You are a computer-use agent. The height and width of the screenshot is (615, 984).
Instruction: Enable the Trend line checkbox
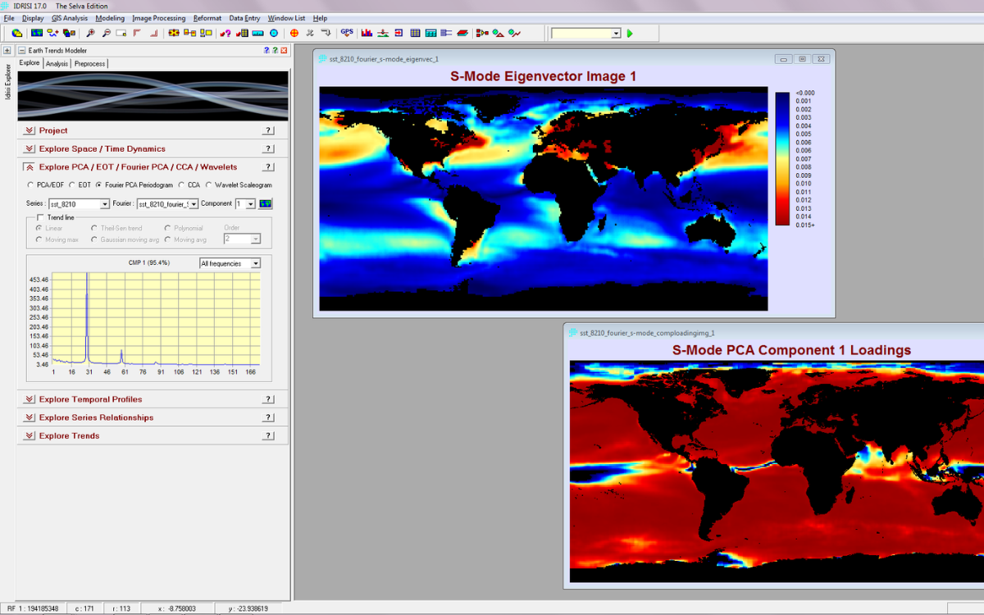[x=41, y=217]
